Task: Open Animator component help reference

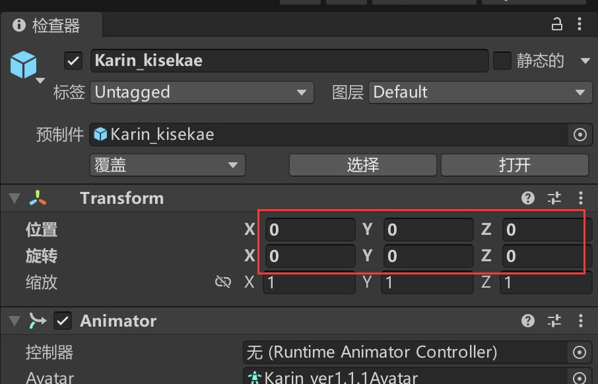Action: [527, 321]
